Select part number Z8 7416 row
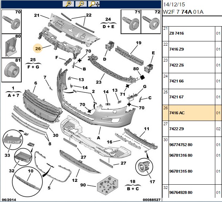Viewport: 222px width, 202px height. [192, 33]
